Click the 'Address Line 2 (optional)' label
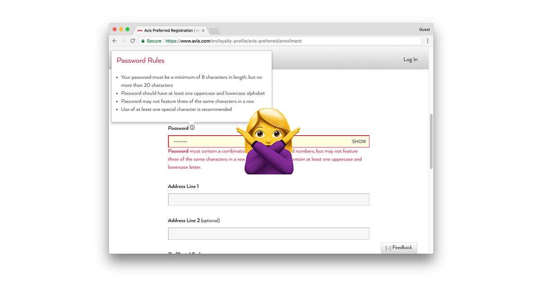Screen dimensions: 542x292 pos(194,221)
